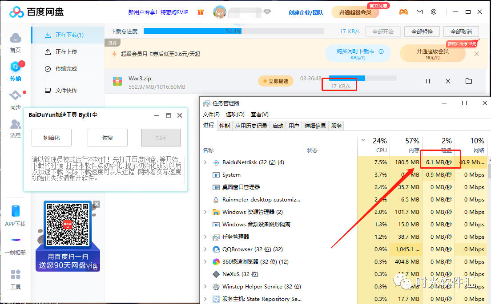Open the 消息 messages sidebar icon
The image size is (491, 304).
tap(15, 128)
